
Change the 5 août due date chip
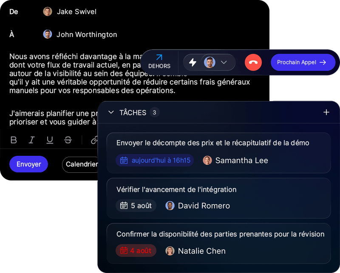click(136, 205)
